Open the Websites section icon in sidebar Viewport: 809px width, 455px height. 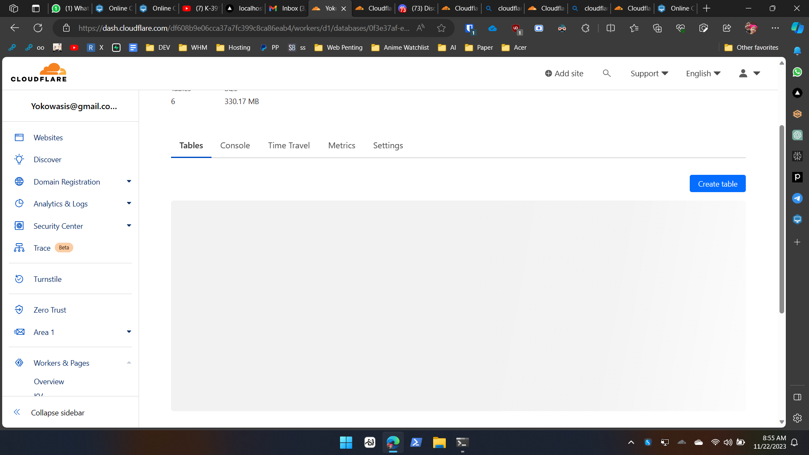19,137
